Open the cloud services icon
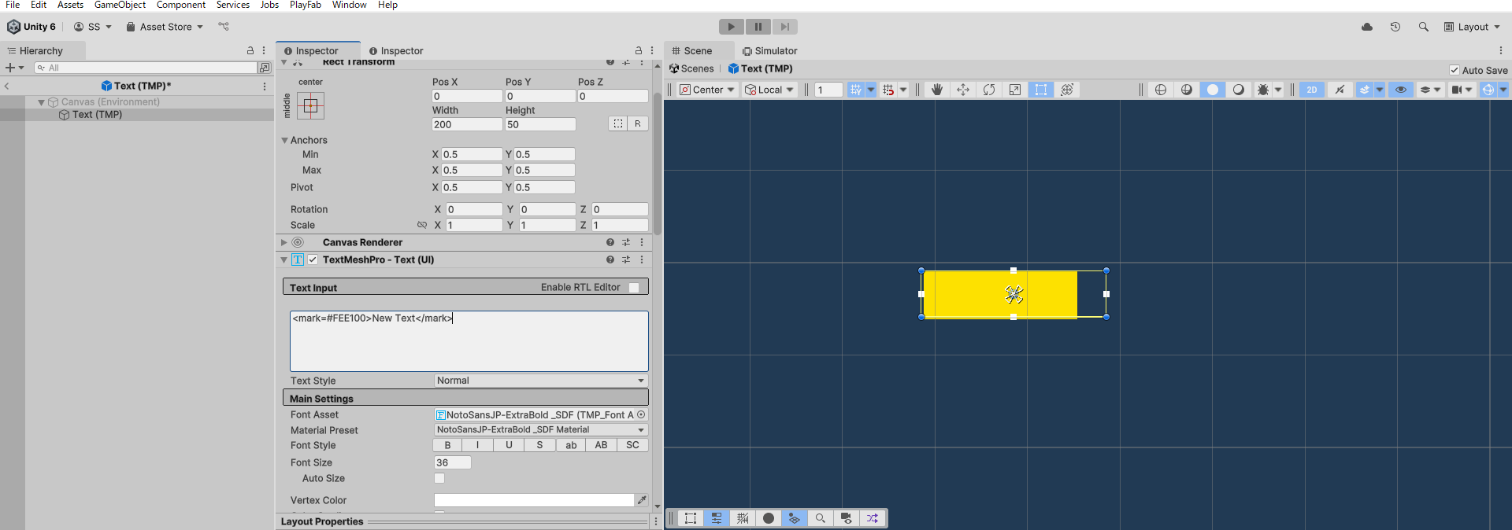 (1367, 27)
